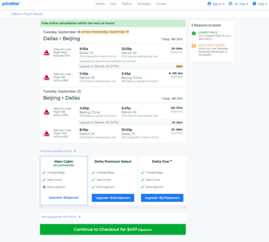This screenshot has height=242, width=269.
Task: Click Delta logo for Flight 5934
Action: [46, 52]
